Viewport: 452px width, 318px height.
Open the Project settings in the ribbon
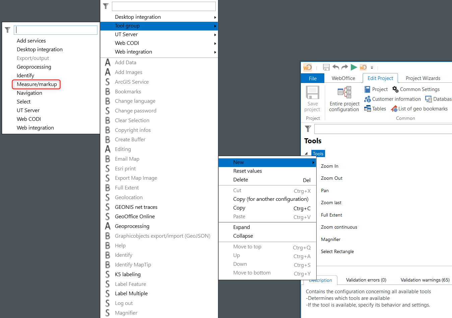376,89
